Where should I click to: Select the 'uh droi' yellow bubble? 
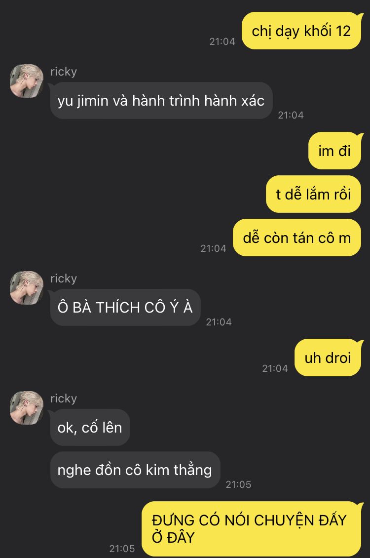coord(328,358)
